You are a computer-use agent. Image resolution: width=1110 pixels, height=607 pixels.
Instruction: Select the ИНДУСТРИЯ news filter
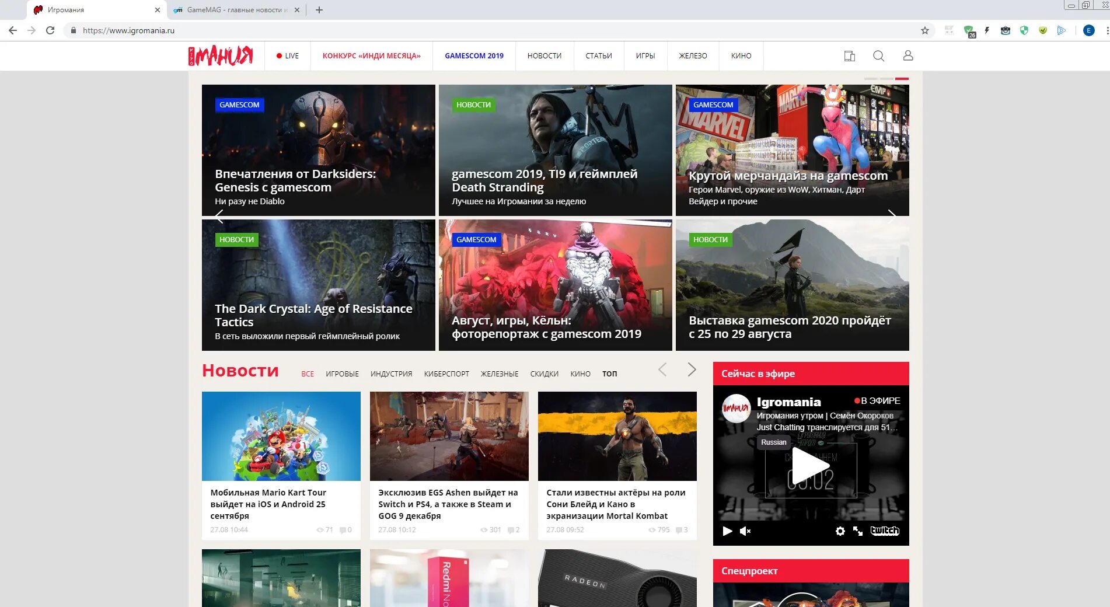coord(391,374)
